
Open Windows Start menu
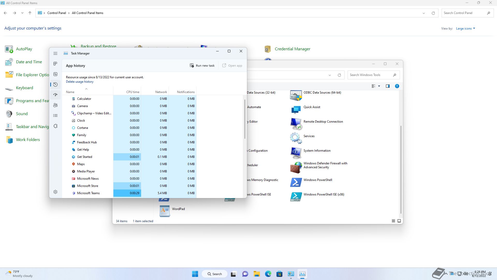(x=195, y=274)
